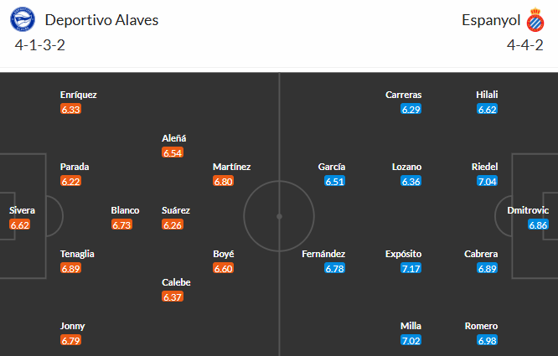Select Expósito in Espanyol's midfield

[x=403, y=254]
